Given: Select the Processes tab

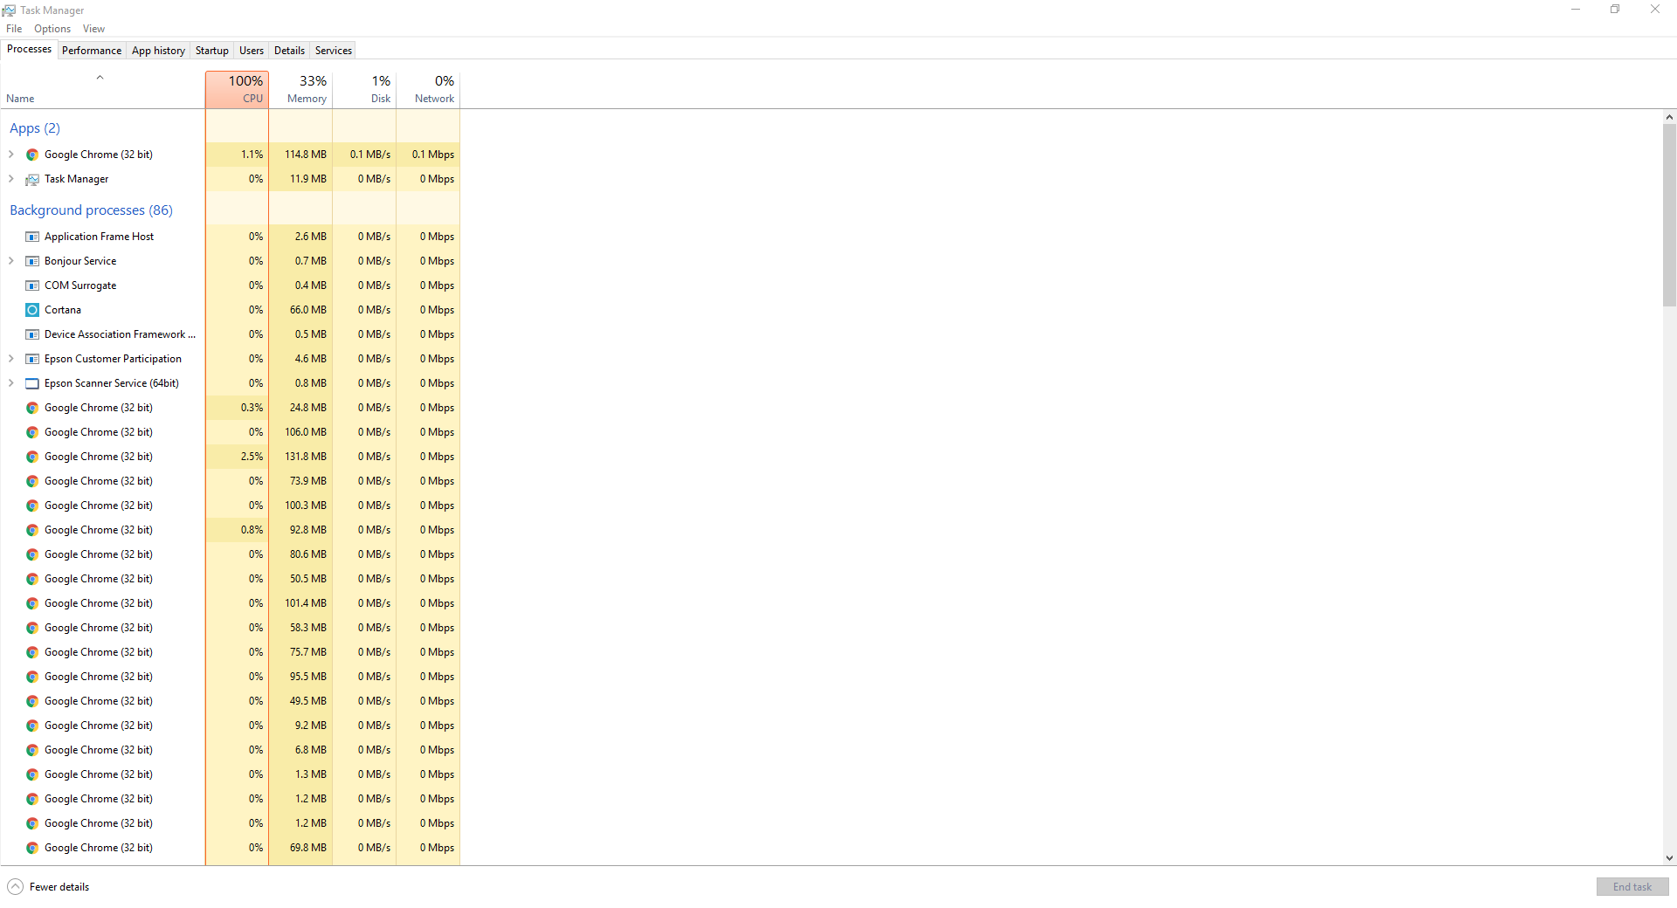Looking at the screenshot, I should coord(29,49).
